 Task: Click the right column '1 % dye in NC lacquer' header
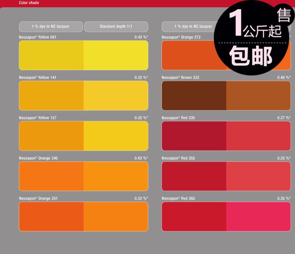pyautogui.click(x=188, y=26)
